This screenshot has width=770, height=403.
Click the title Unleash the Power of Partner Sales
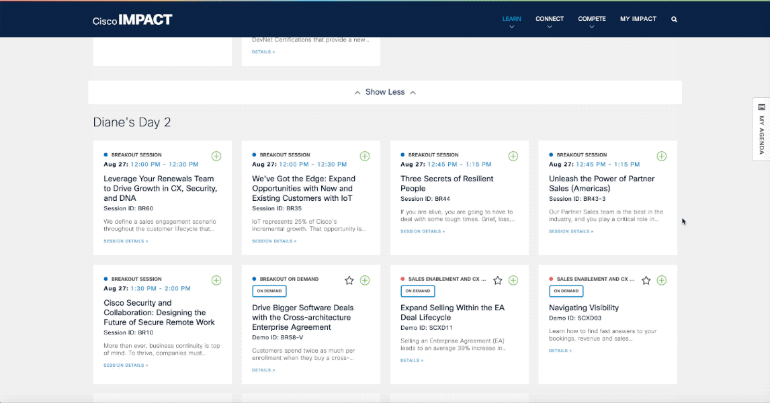[x=601, y=183]
